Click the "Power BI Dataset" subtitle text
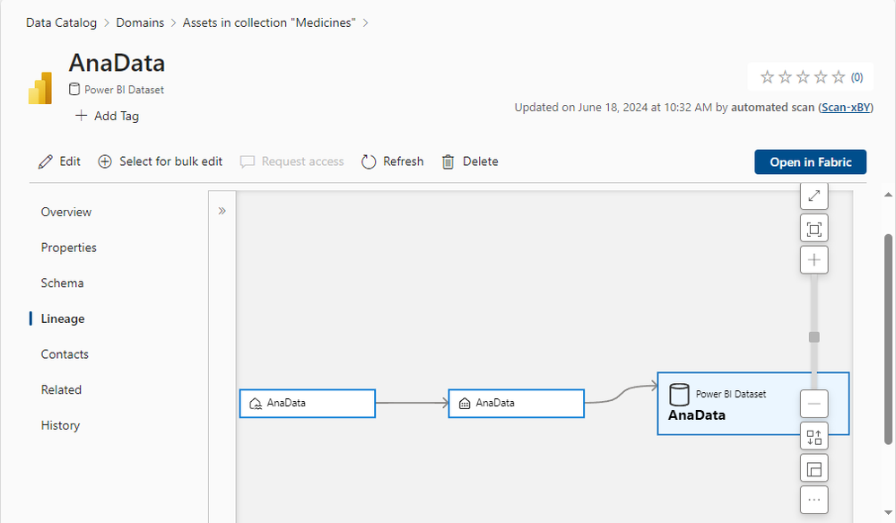Screen dimensions: 896x523 (x=124, y=90)
